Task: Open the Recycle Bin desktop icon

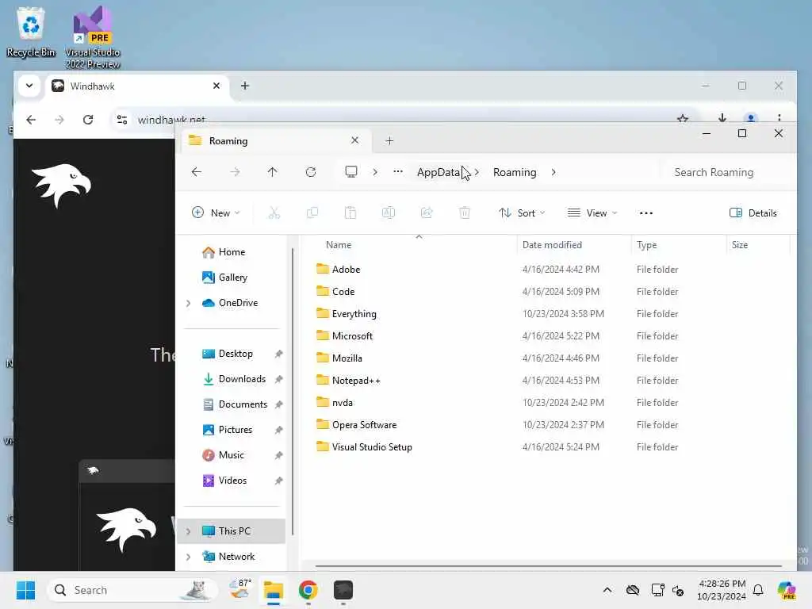Action: (31, 32)
